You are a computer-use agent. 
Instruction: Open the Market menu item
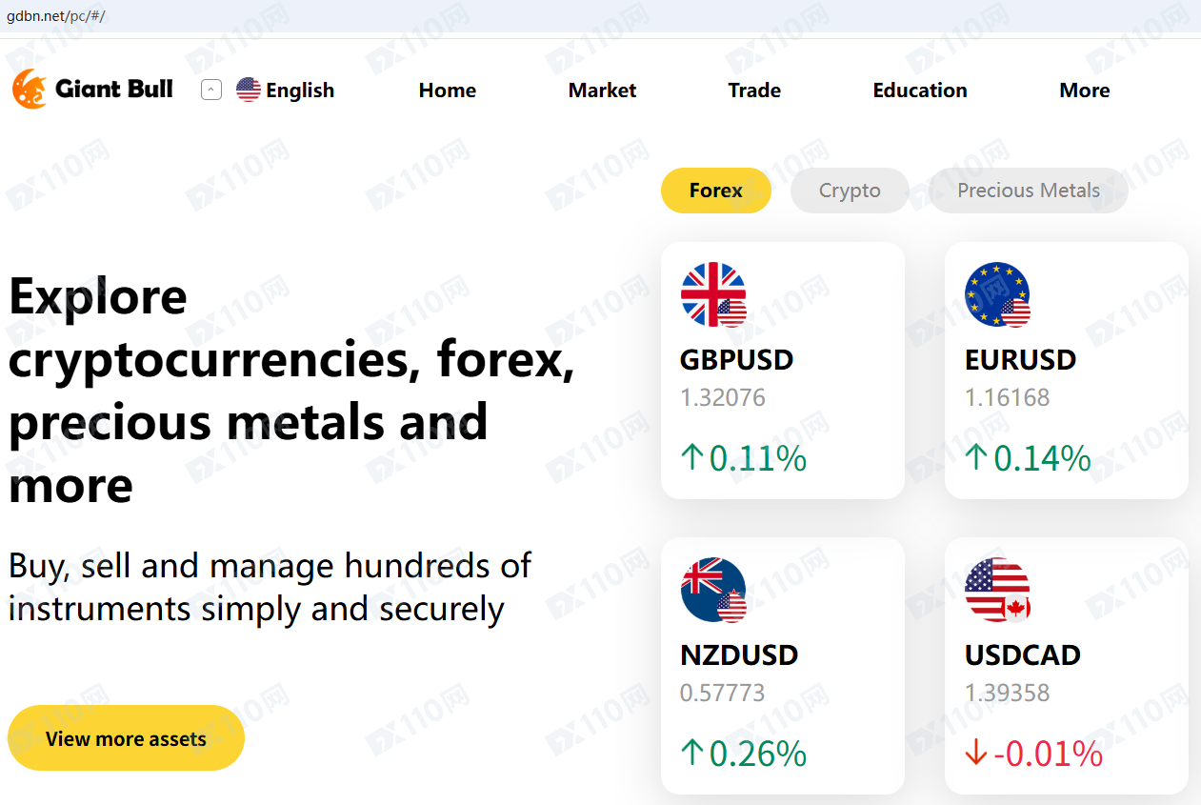602,91
